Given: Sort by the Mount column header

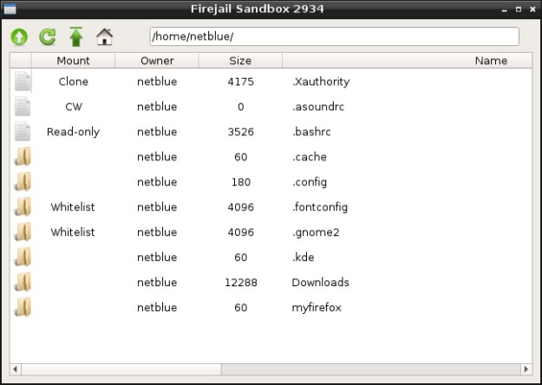Looking at the screenshot, I should (73, 61).
